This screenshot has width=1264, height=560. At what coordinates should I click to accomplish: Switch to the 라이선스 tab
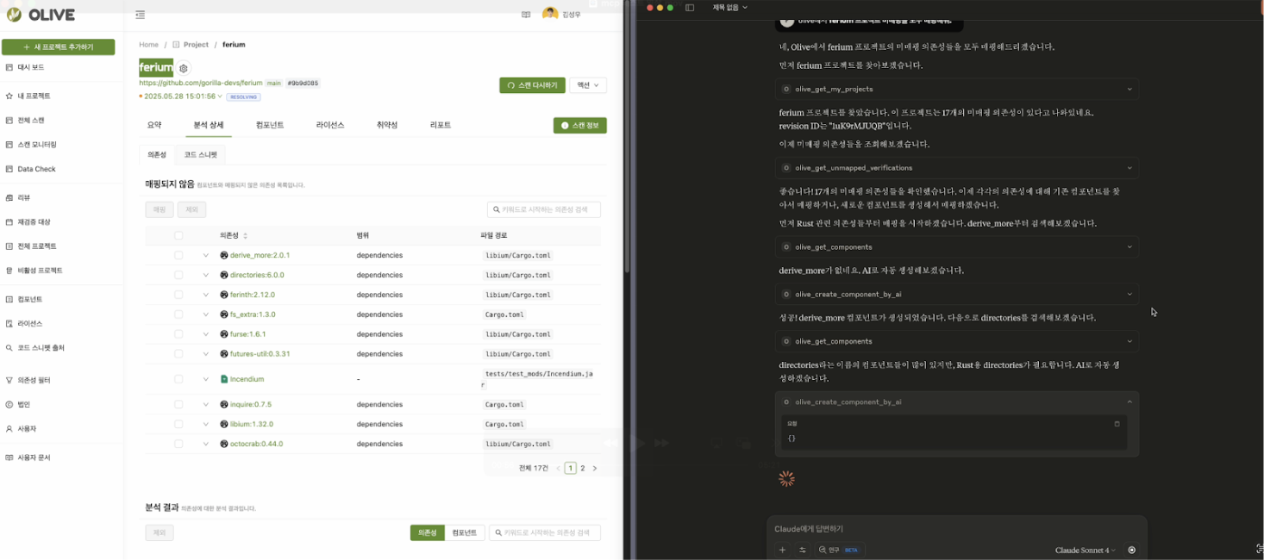point(330,125)
